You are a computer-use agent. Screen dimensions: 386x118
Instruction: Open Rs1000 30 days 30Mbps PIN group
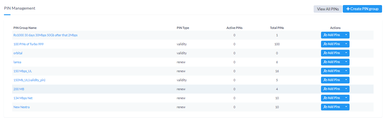45,35
